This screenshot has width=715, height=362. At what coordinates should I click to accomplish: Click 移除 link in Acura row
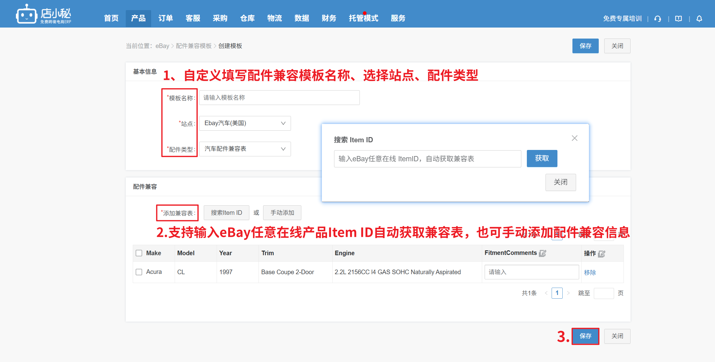pos(590,272)
